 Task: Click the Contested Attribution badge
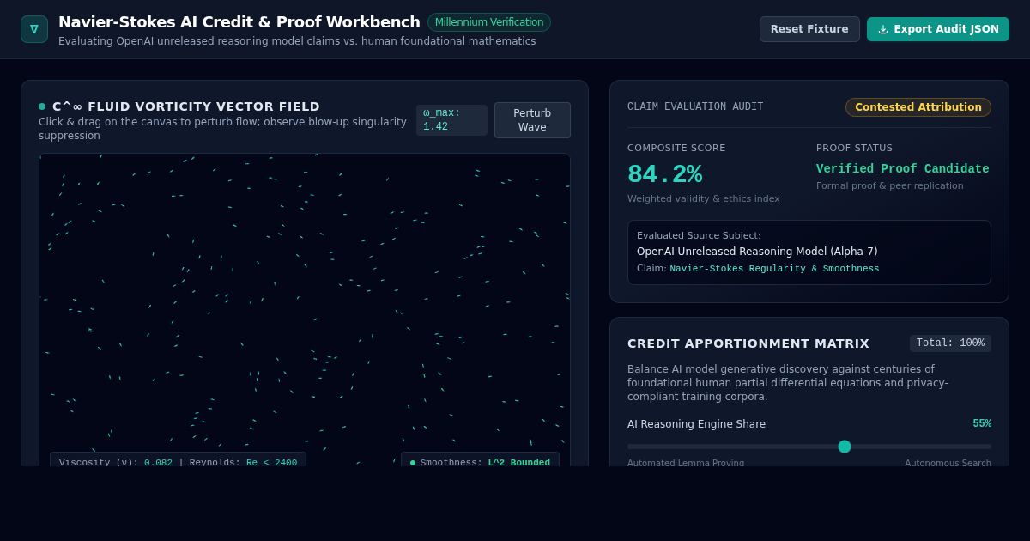click(918, 107)
